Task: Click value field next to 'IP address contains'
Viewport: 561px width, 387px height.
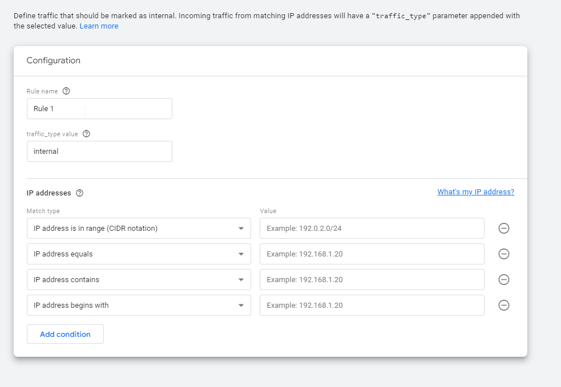Action: [372, 280]
